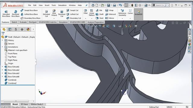This screenshot has width=193, height=108.
Task: Click the Draft feature
Action: [100, 14]
